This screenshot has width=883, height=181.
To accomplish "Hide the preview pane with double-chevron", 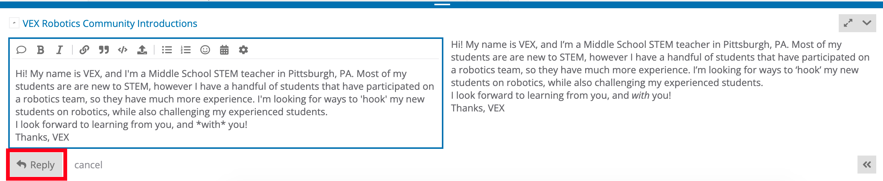I will pyautogui.click(x=867, y=165).
